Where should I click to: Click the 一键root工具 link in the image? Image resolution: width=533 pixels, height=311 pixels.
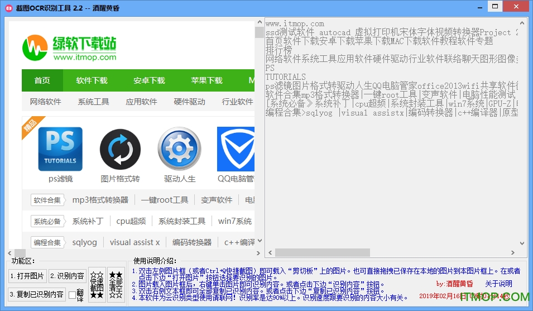[x=165, y=200]
